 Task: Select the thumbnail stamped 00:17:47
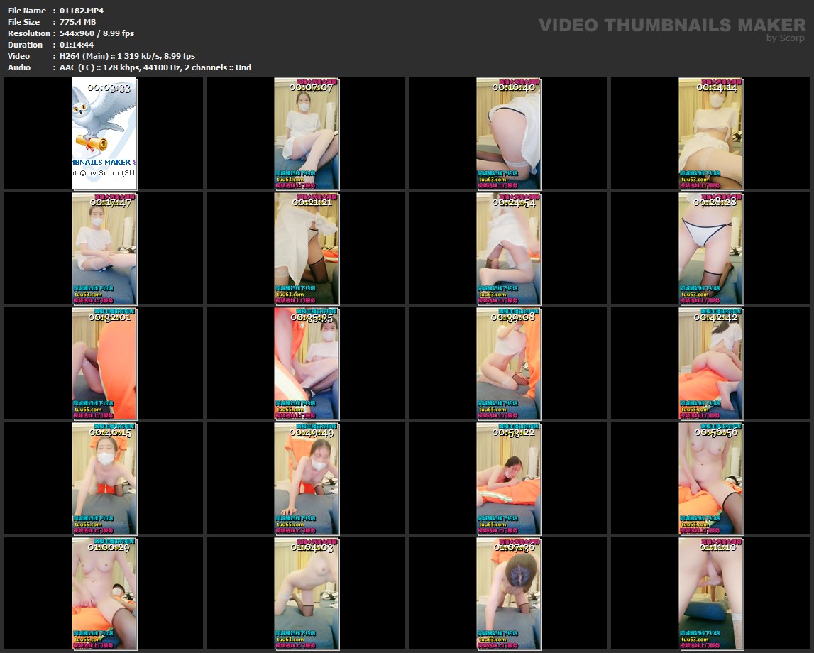click(104, 248)
